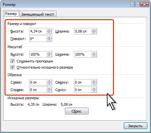Increase Справа crop value up arrow
This screenshot has width=151, height=133.
click(x=49, y=88)
